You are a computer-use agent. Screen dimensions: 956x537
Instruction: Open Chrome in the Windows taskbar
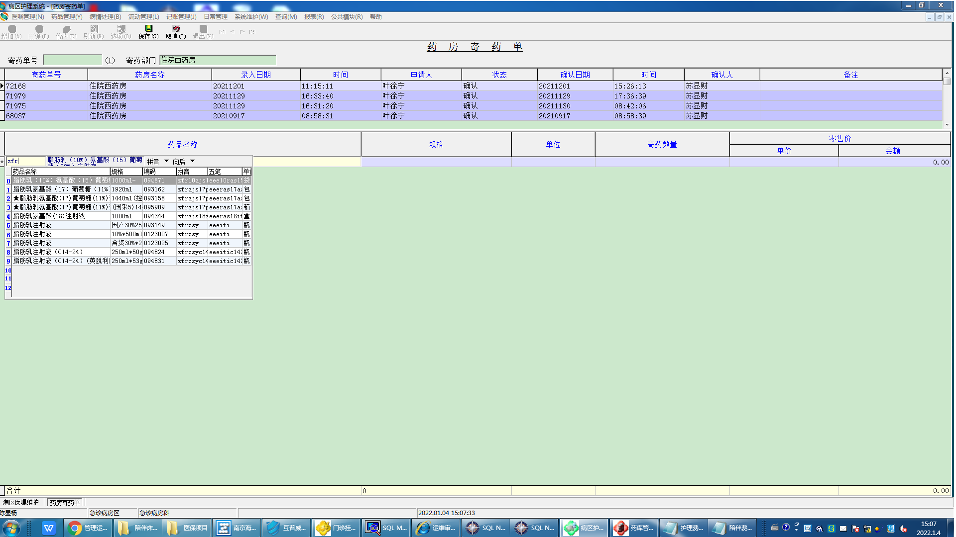pyautogui.click(x=88, y=528)
